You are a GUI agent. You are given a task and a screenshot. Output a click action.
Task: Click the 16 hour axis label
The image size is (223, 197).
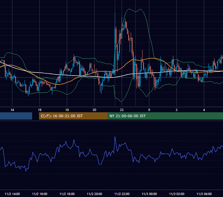(40, 110)
